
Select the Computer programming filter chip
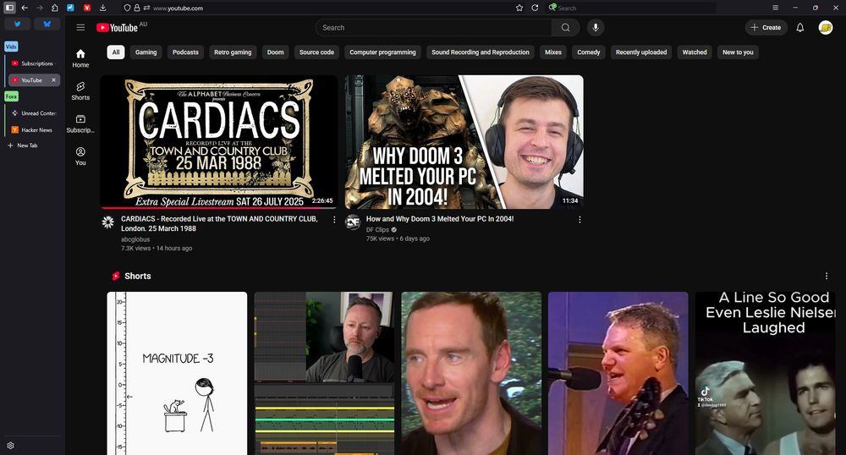pyautogui.click(x=382, y=52)
